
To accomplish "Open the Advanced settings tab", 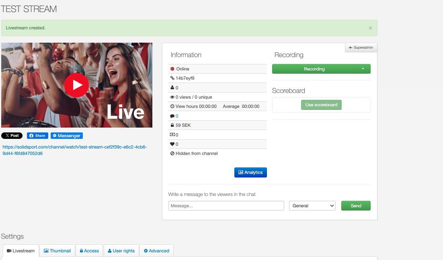I will pyautogui.click(x=156, y=251).
